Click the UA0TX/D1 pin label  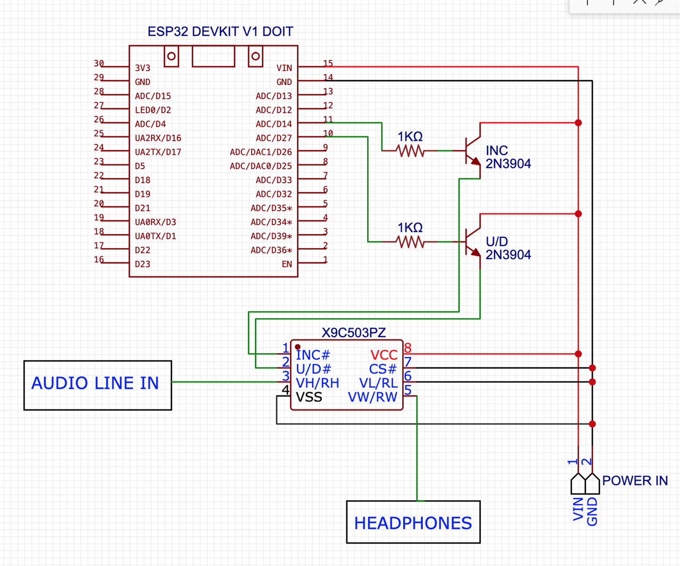(x=155, y=236)
